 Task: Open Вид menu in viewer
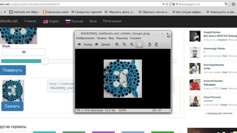point(111,38)
